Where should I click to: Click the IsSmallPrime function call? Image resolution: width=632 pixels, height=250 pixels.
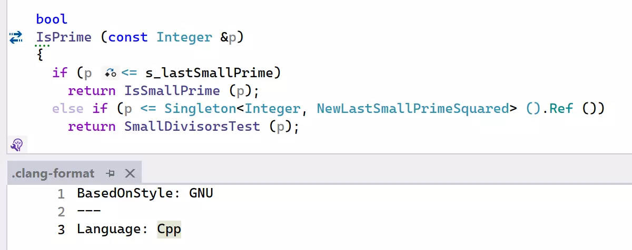click(172, 91)
